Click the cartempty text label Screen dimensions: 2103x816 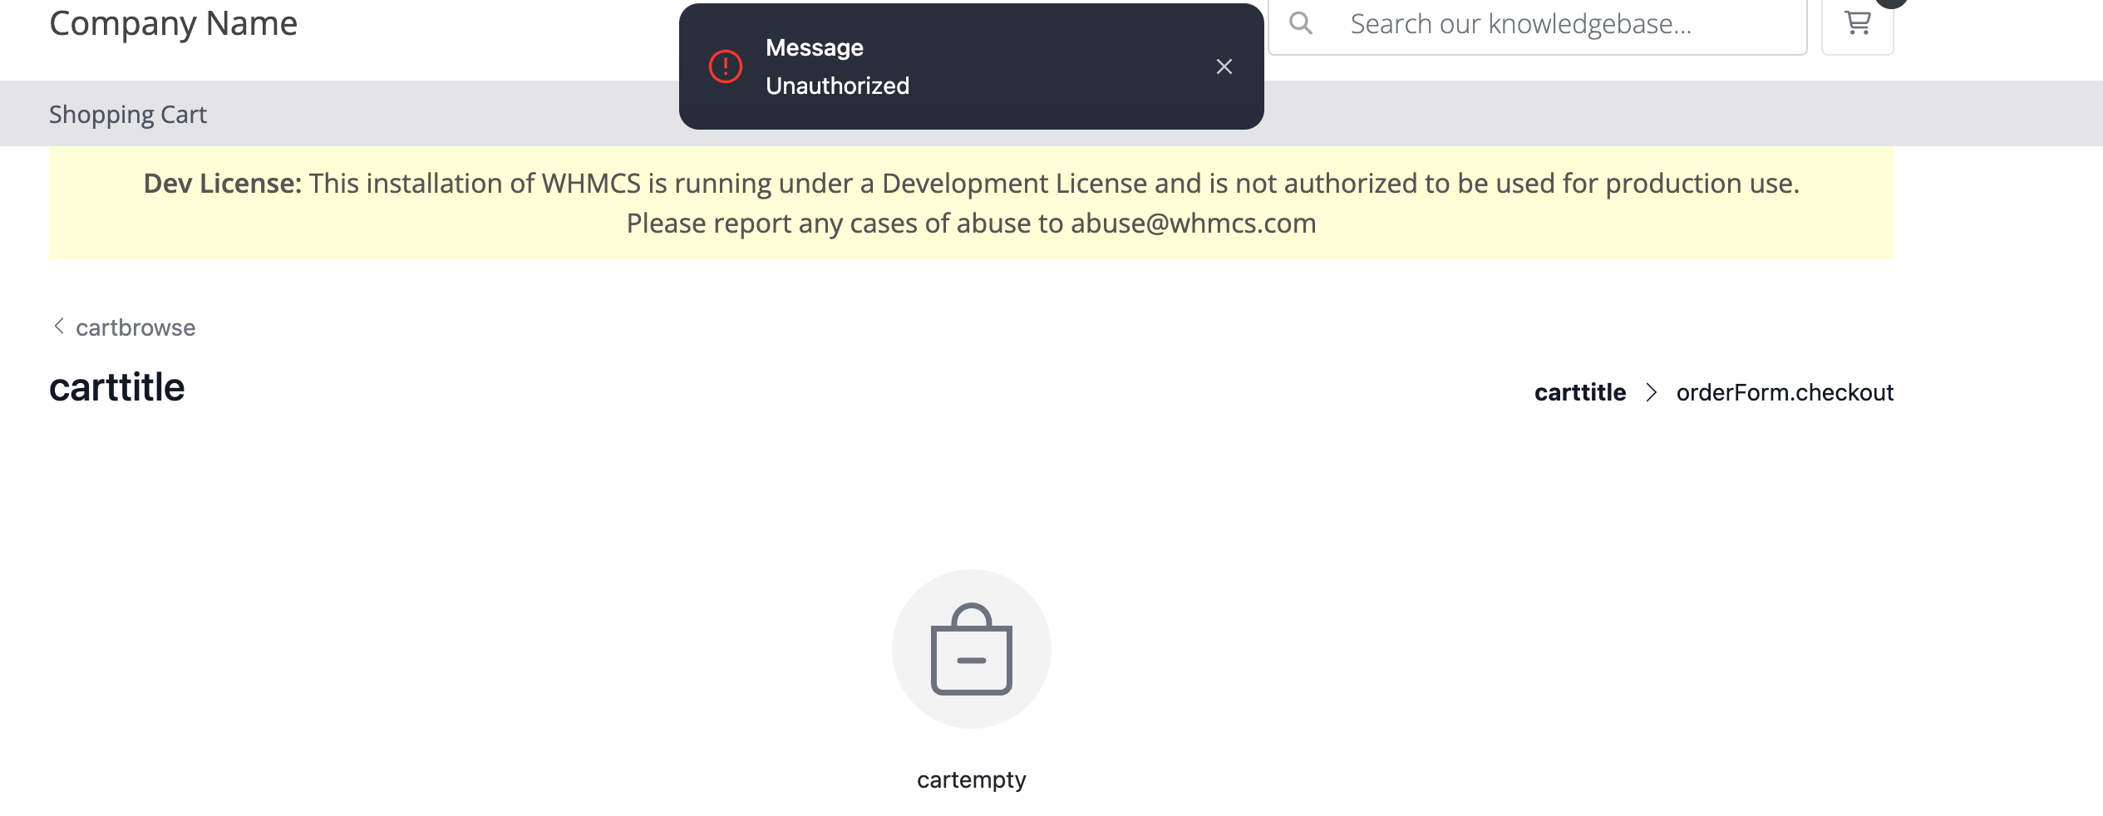[x=971, y=779]
